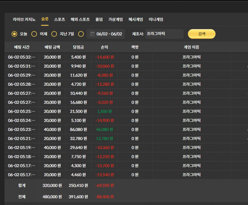Click the calendar icon in date field
Image resolution: width=248 pixels, height=205 pixels.
pyautogui.click(x=92, y=34)
